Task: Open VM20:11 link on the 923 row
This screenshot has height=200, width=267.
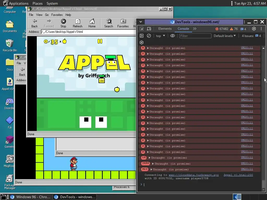Action: 247,169
